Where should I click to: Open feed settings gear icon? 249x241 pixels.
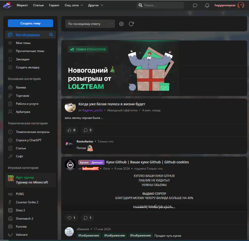(121, 24)
